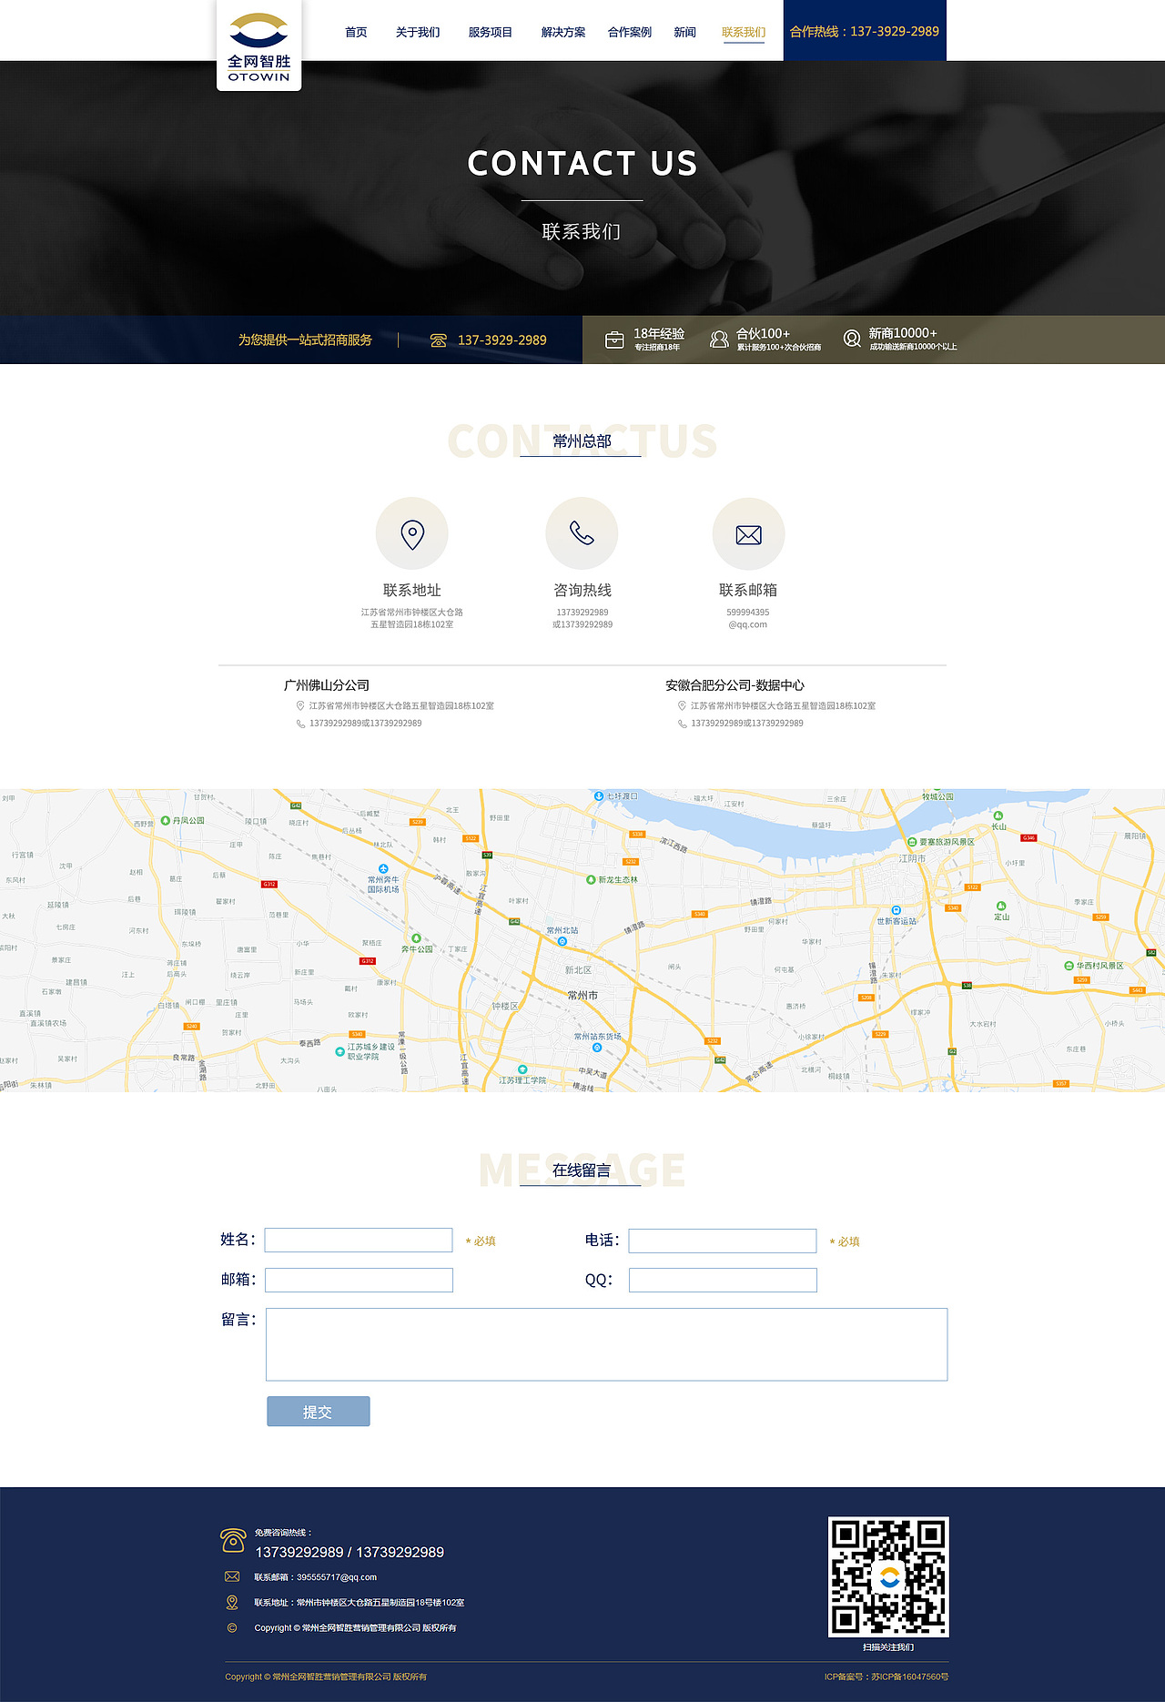Click the icon beside 新商10000+
This screenshot has width=1165, height=1702.
point(852,339)
